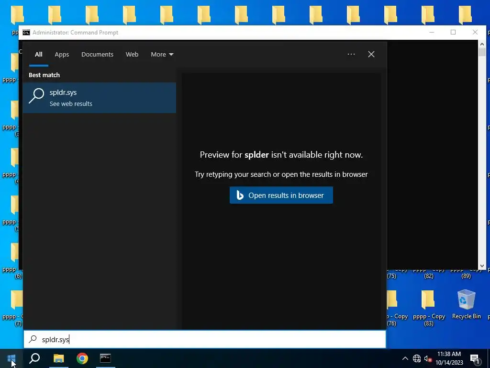490x368 pixels.
Task: Click magnifier icon inside search box
Action: pyautogui.click(x=33, y=340)
